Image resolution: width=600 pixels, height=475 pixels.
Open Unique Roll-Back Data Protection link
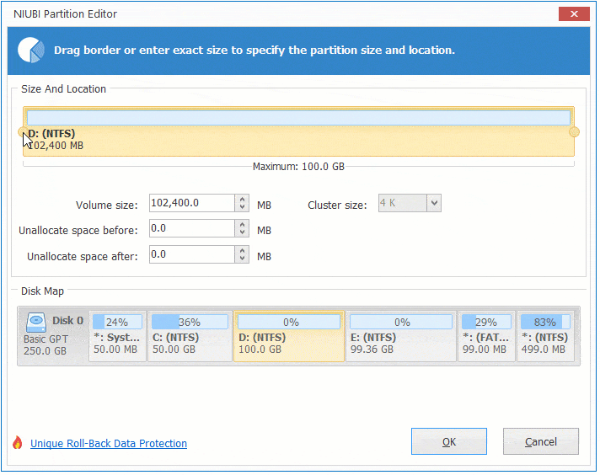click(x=109, y=444)
